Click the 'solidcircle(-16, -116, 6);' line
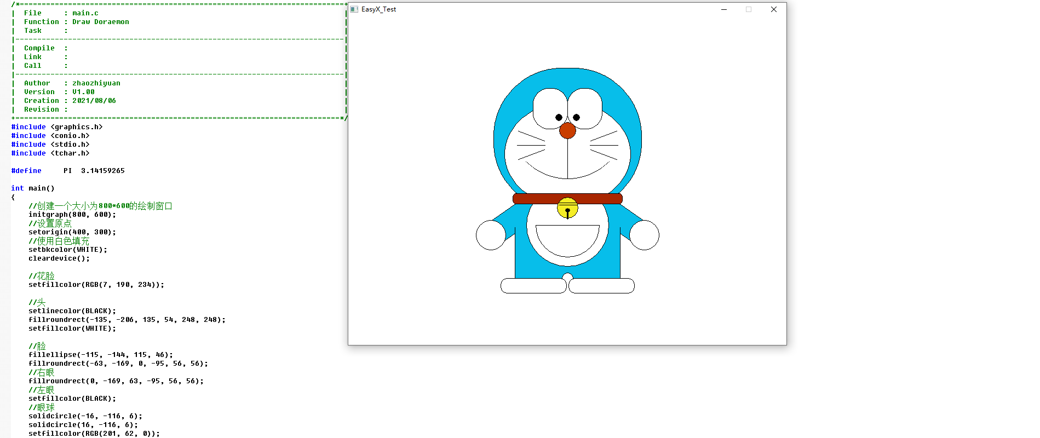The width and height of the screenshot is (1040, 438). tap(85, 416)
